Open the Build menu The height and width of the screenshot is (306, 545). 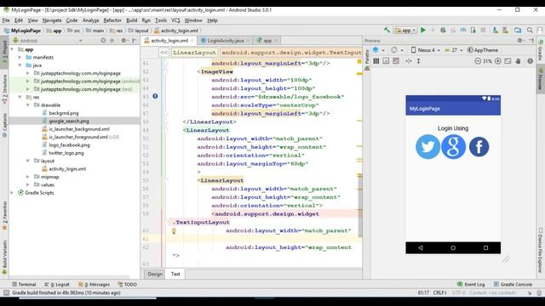click(131, 20)
